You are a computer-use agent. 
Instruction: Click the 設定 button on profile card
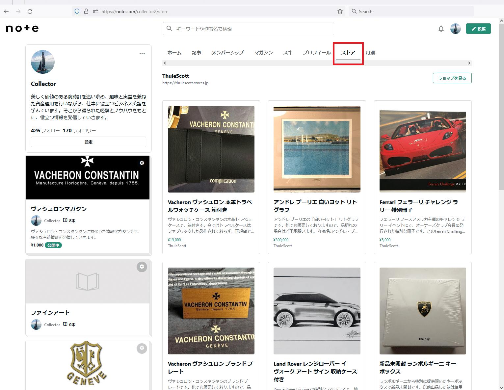coord(89,142)
